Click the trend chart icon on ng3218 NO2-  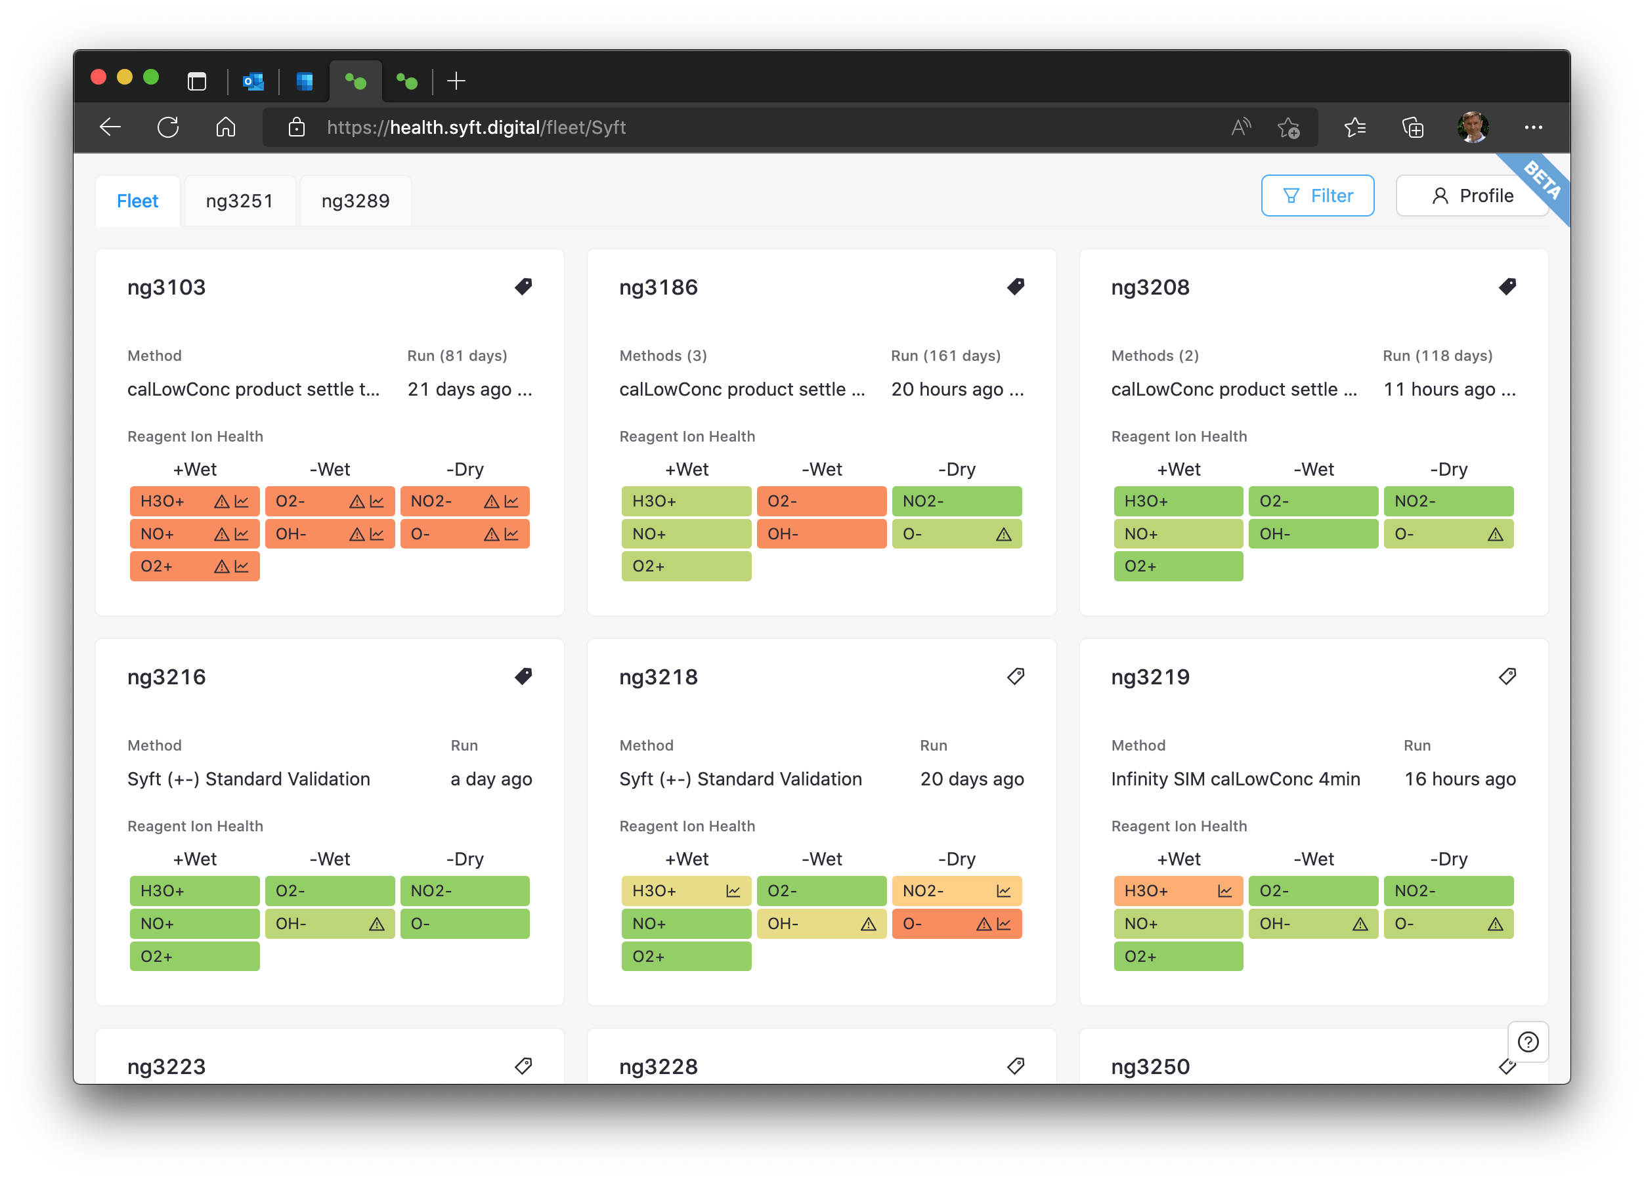click(x=1003, y=891)
